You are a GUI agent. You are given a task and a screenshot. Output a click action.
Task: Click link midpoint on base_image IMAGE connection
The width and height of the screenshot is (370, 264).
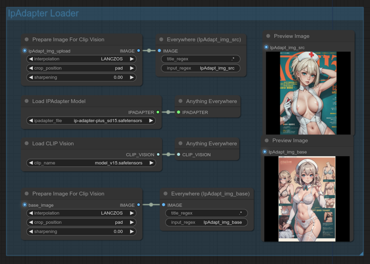(x=151, y=204)
